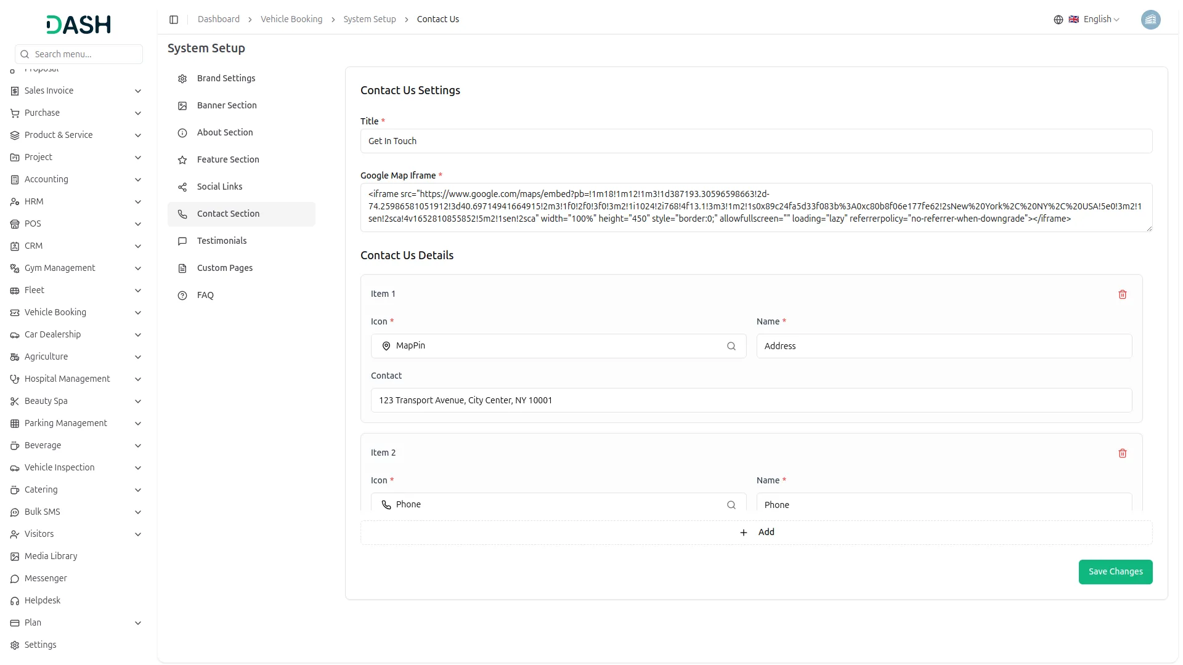Toggle the sidebar collapse icon

pos(174,20)
